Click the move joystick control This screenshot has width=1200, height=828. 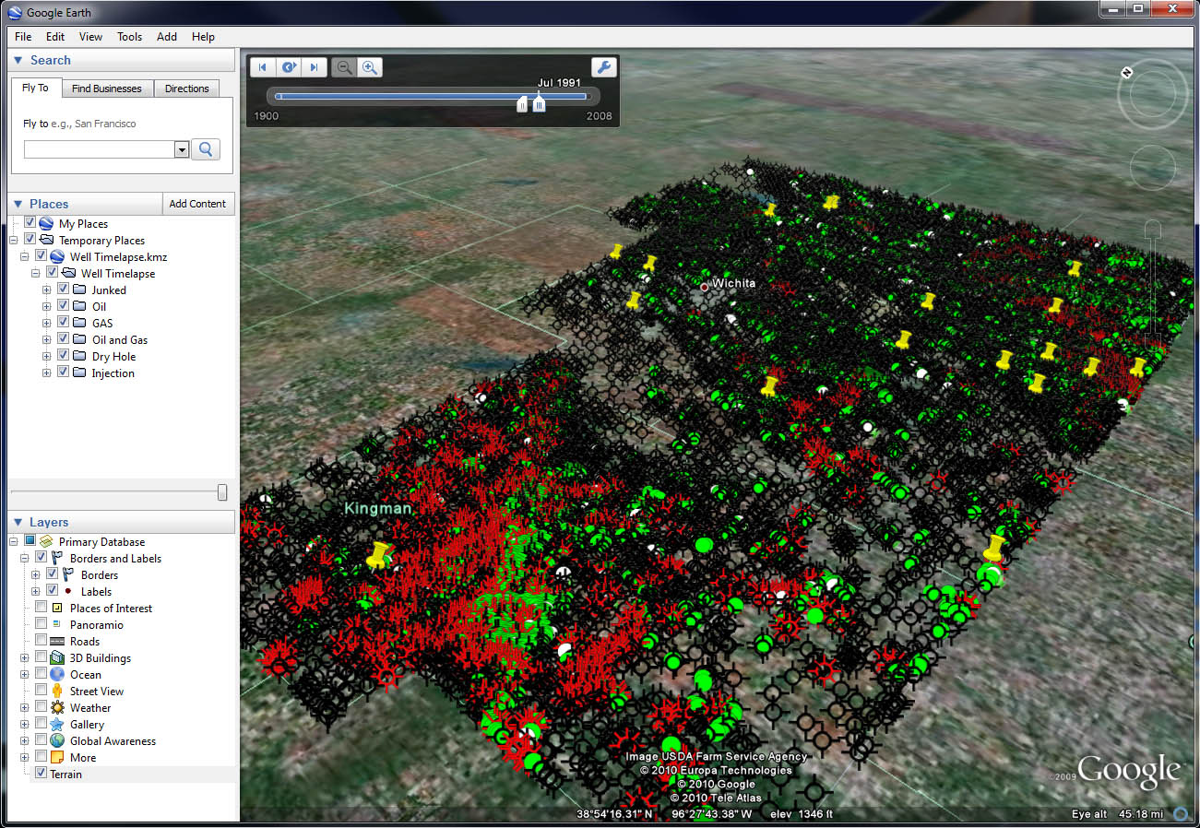(x=1152, y=168)
